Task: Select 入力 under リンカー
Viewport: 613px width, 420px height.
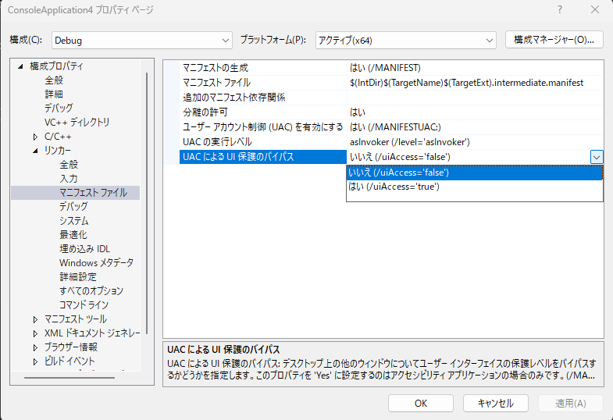Action: pyautogui.click(x=69, y=179)
